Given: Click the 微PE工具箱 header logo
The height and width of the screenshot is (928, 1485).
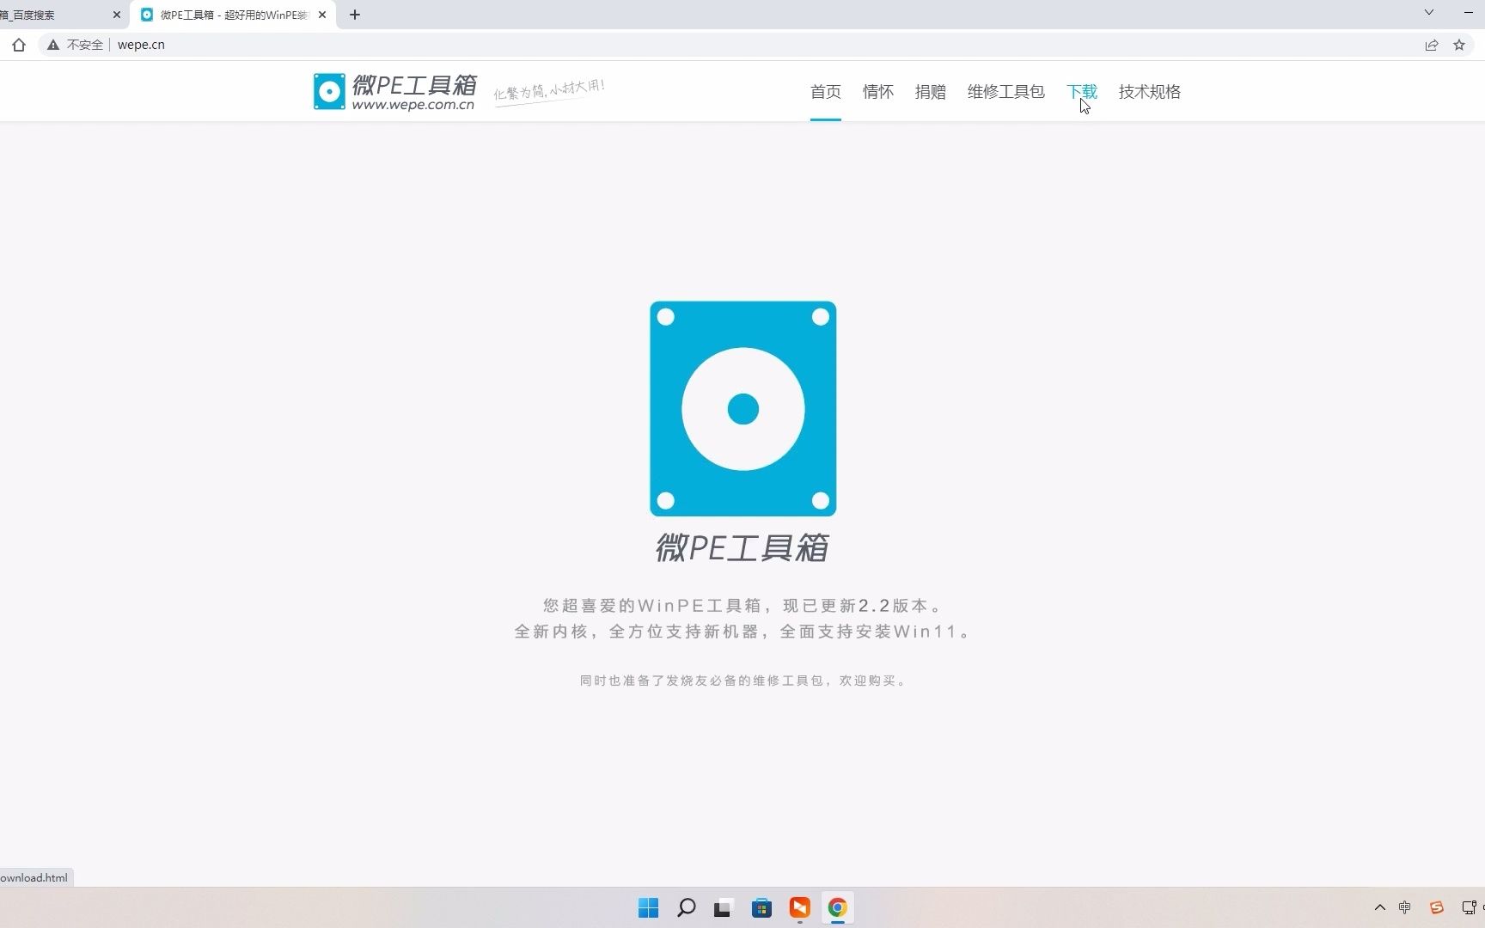Looking at the screenshot, I should 394,91.
